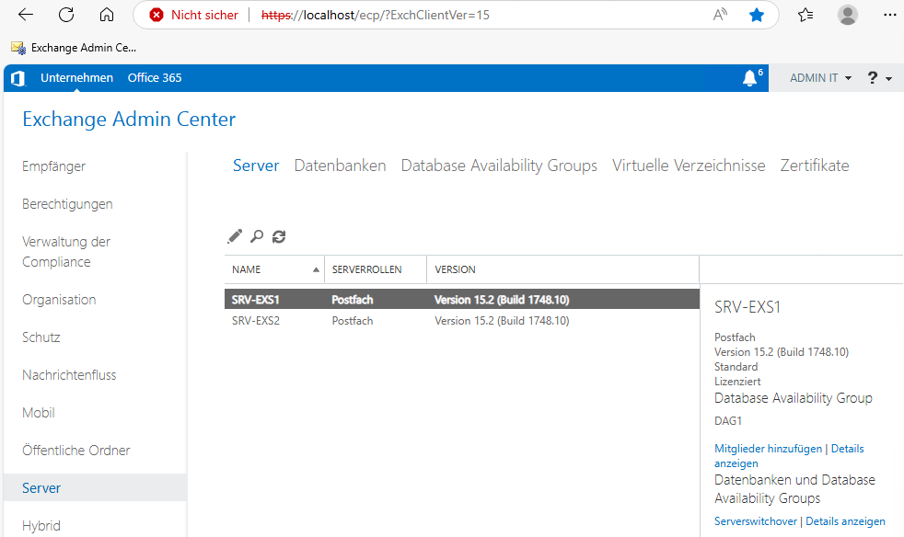Image resolution: width=904 pixels, height=537 pixels.
Task: Open browser settings three-dot menu
Action: (x=889, y=15)
